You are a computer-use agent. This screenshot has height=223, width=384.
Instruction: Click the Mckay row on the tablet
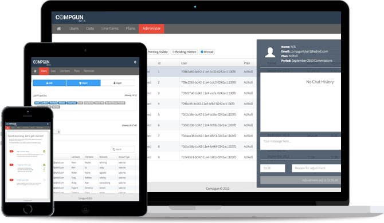96,183
